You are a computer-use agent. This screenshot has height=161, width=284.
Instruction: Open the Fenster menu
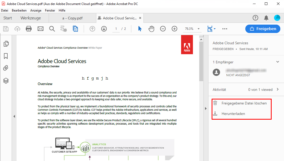click(50, 10)
